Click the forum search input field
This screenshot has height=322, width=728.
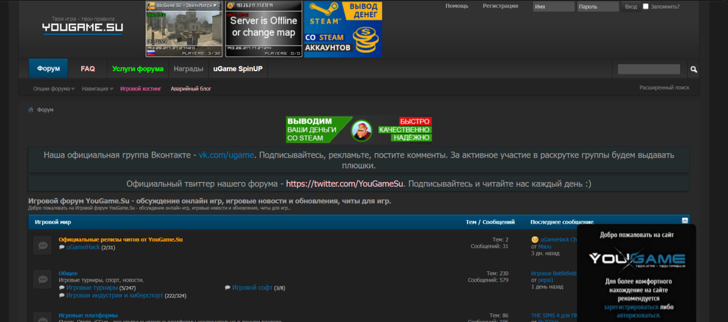click(649, 69)
